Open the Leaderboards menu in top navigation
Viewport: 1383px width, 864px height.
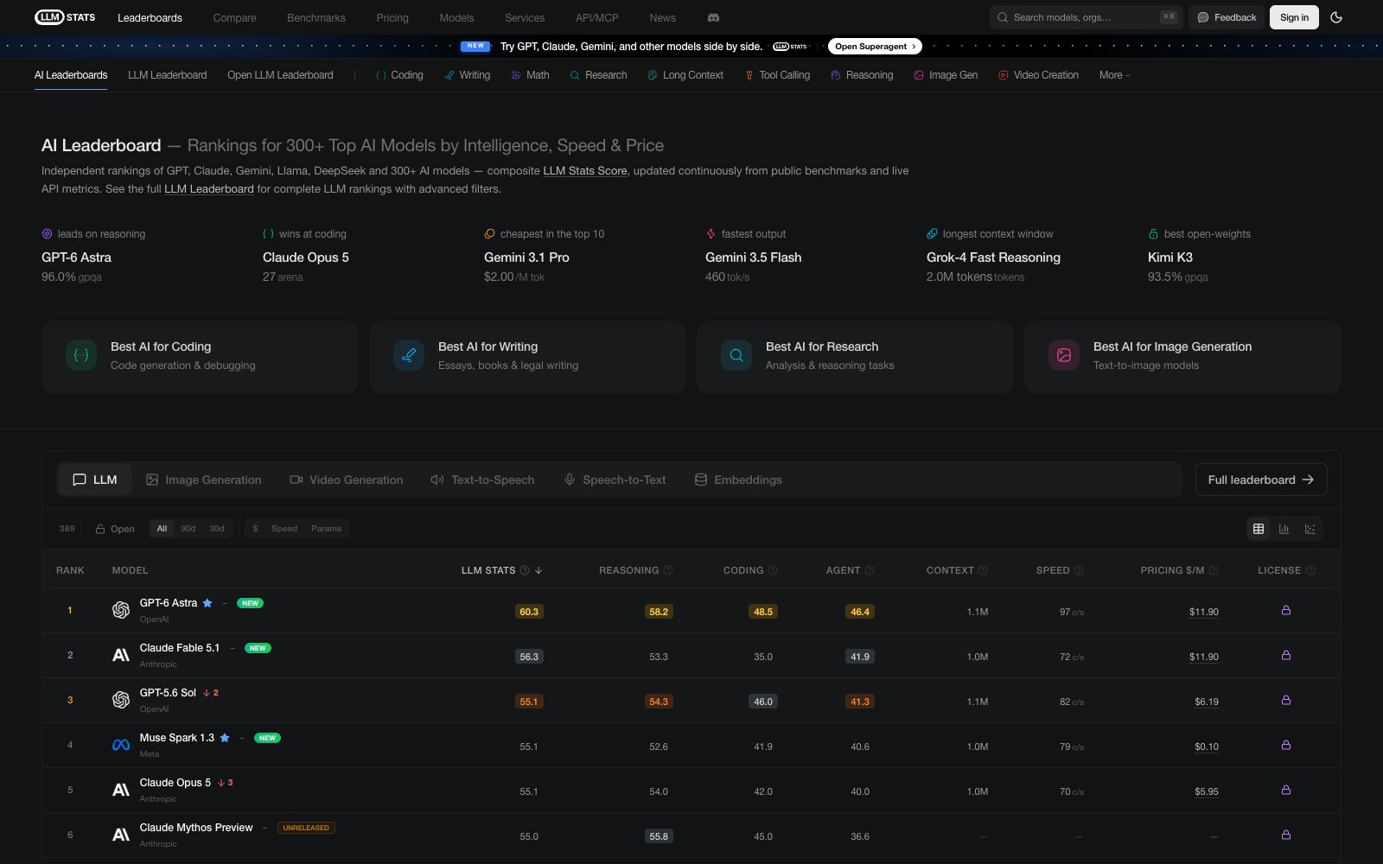click(x=150, y=17)
